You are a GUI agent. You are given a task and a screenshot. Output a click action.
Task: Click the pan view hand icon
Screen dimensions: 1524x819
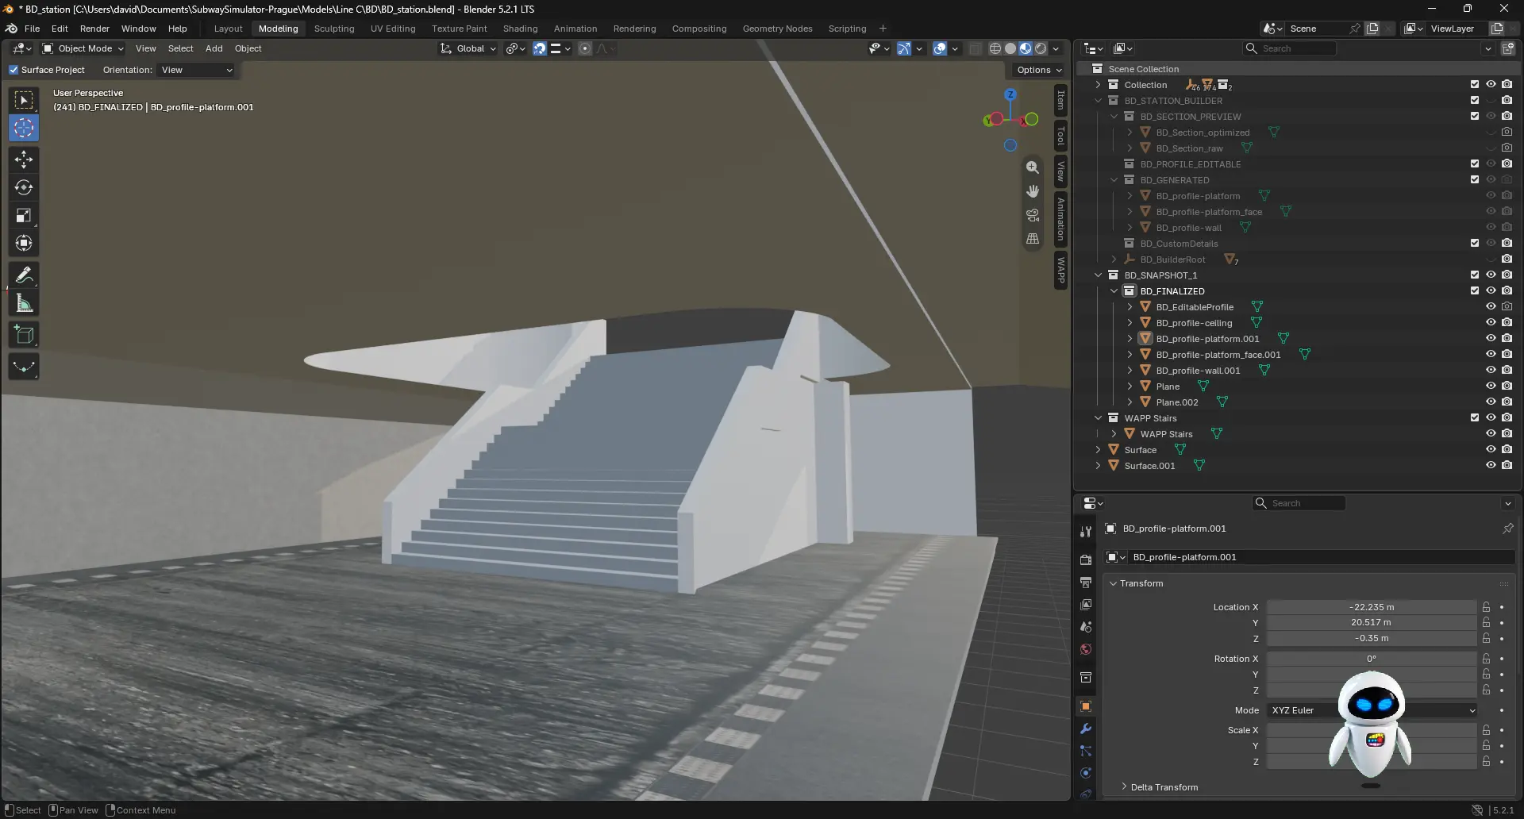point(1033,191)
